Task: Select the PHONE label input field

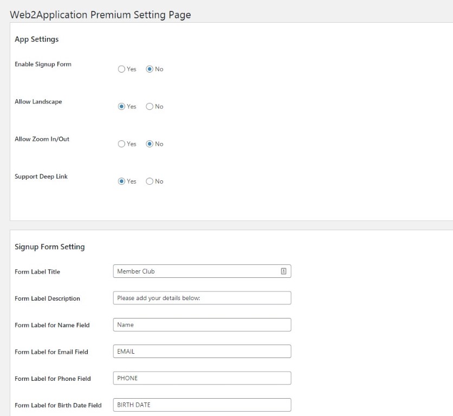Action: point(202,378)
